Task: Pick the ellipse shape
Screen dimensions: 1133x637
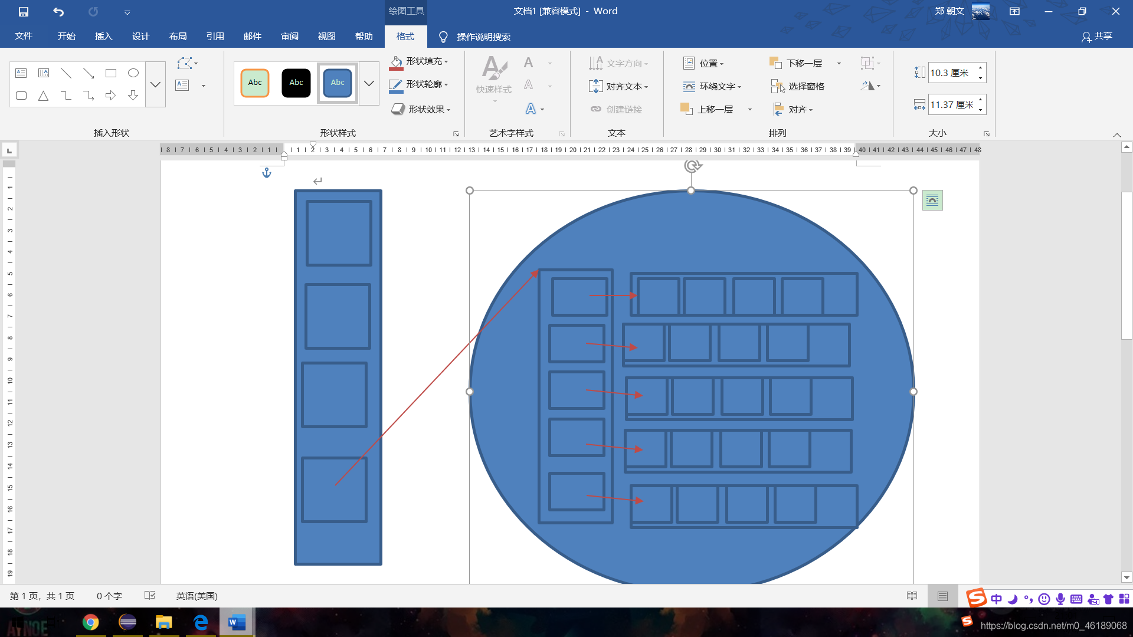Action: click(133, 73)
